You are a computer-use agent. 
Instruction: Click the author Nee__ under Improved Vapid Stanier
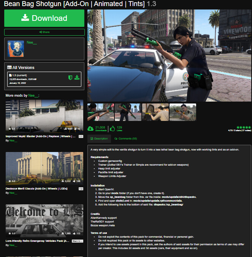pyautogui.click(x=13, y=141)
